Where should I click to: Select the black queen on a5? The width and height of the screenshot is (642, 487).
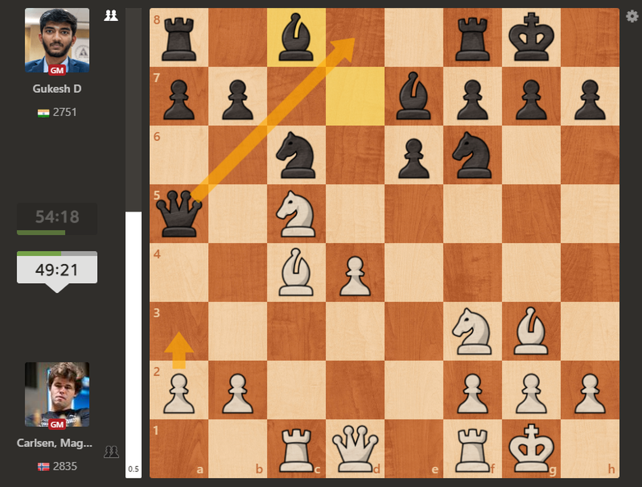point(179,214)
